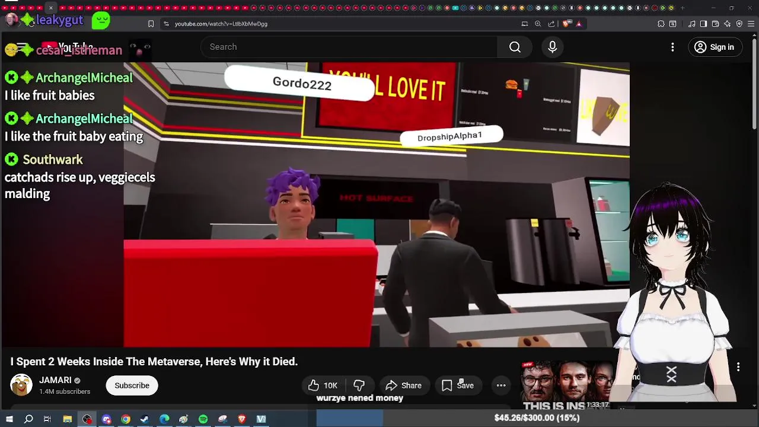Open Microsoft Edge from the taskbar
Viewport: 759px width, 427px height.
[x=164, y=419]
